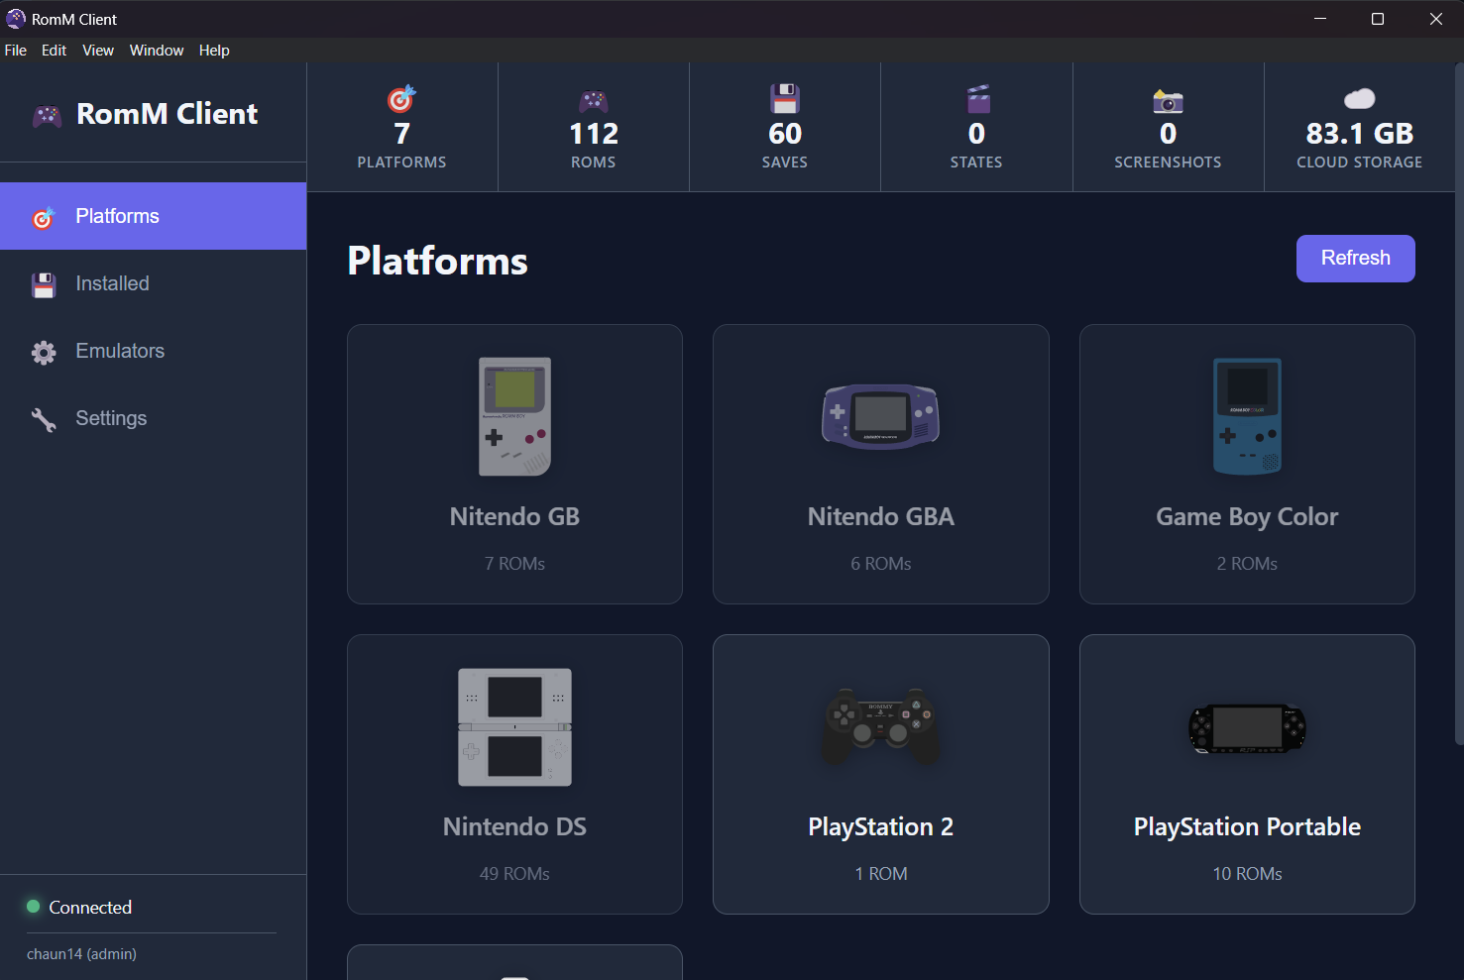Open the File menu

(15, 50)
